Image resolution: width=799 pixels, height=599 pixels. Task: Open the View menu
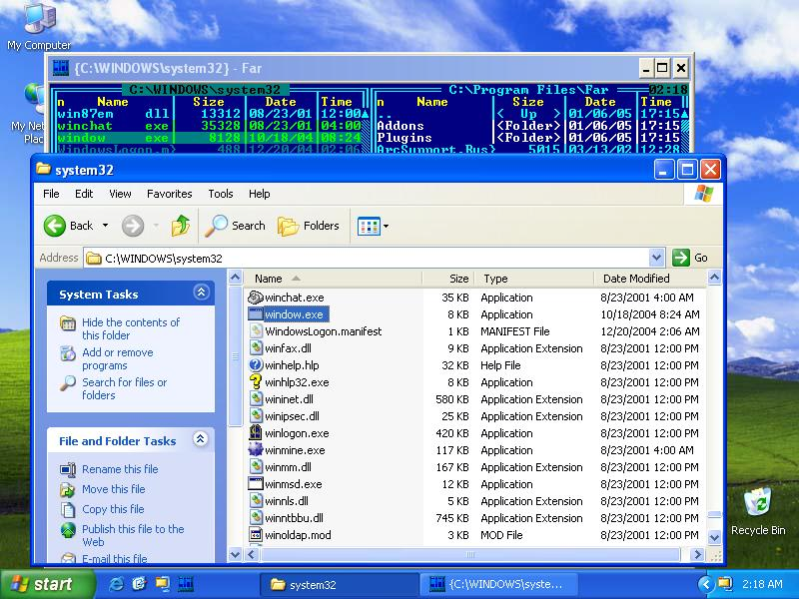[x=120, y=194]
